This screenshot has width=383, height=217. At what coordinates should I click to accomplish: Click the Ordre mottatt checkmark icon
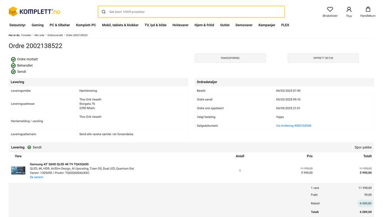coord(13,59)
